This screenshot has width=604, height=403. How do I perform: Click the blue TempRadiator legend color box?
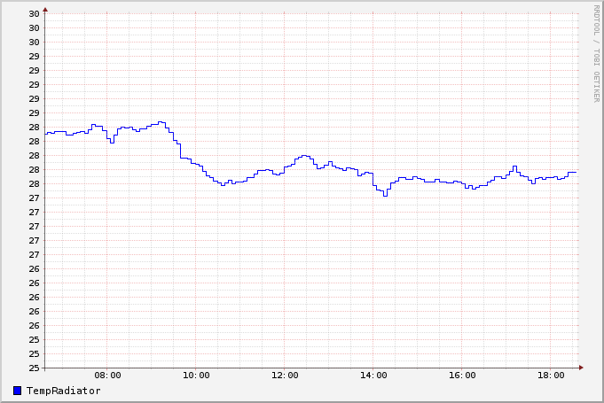[18, 391]
